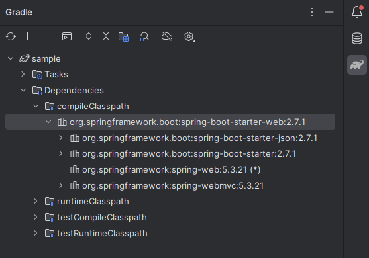Click the Dependencies folder icon
The height and width of the screenshot is (258, 369).
click(37, 90)
